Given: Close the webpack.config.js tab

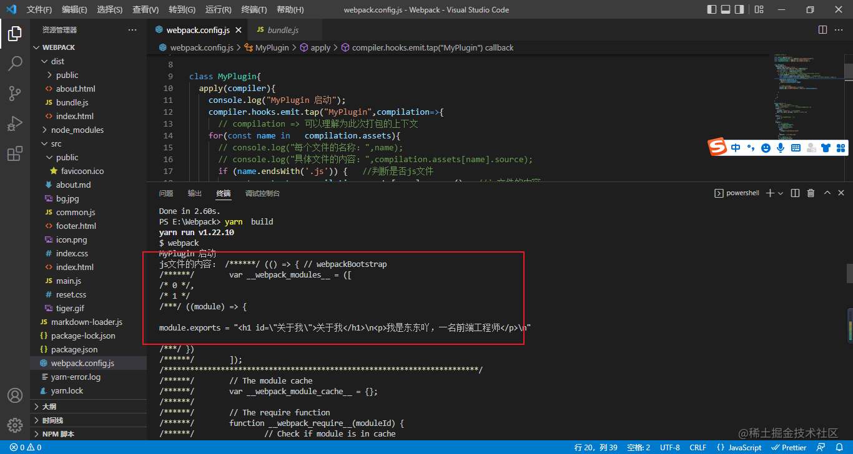Looking at the screenshot, I should tap(239, 30).
